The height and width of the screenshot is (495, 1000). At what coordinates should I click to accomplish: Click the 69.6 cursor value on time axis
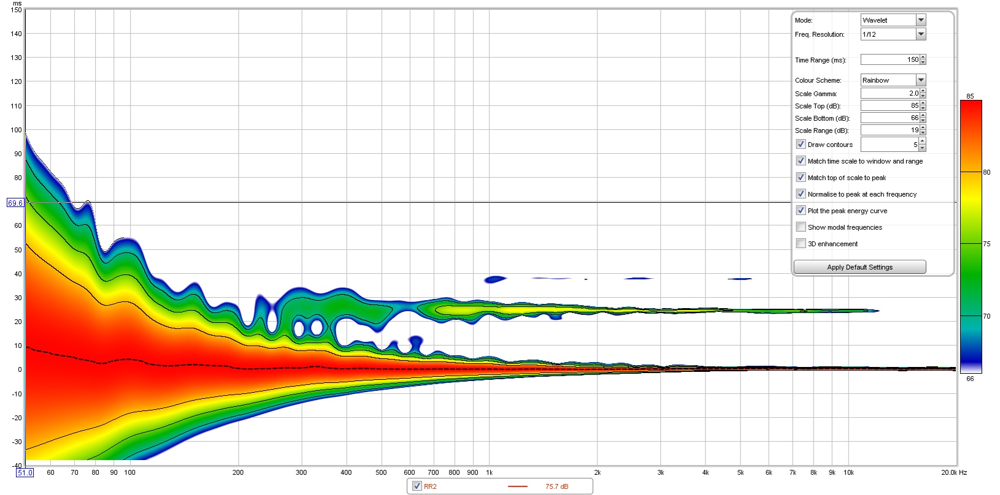(x=15, y=203)
